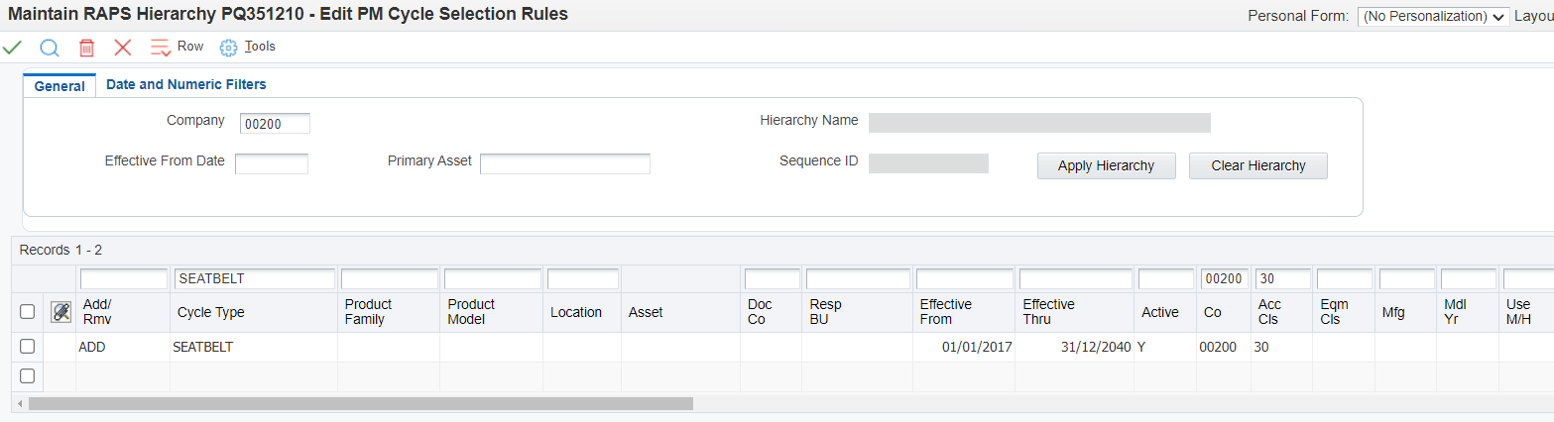Open the Tools gear menu
This screenshot has width=1554, height=422.
click(229, 48)
